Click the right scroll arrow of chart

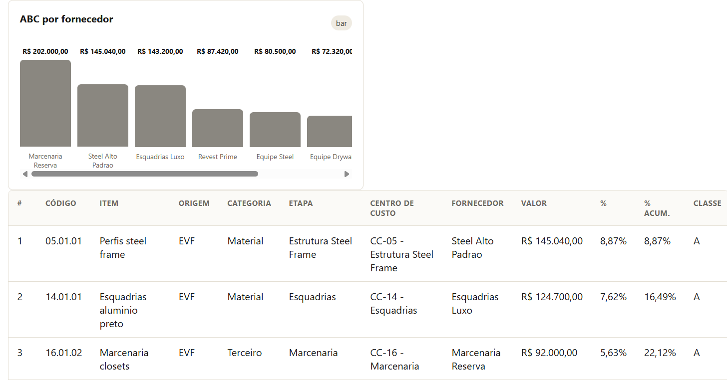tap(347, 174)
